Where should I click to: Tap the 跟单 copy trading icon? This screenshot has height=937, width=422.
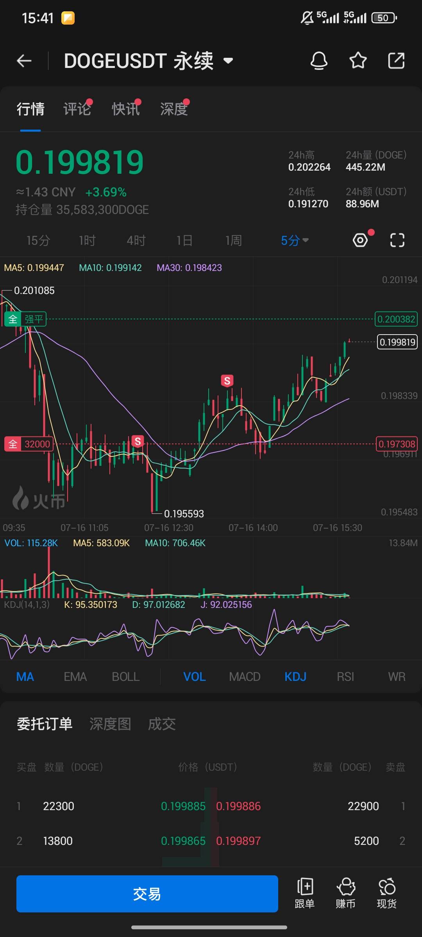305,894
